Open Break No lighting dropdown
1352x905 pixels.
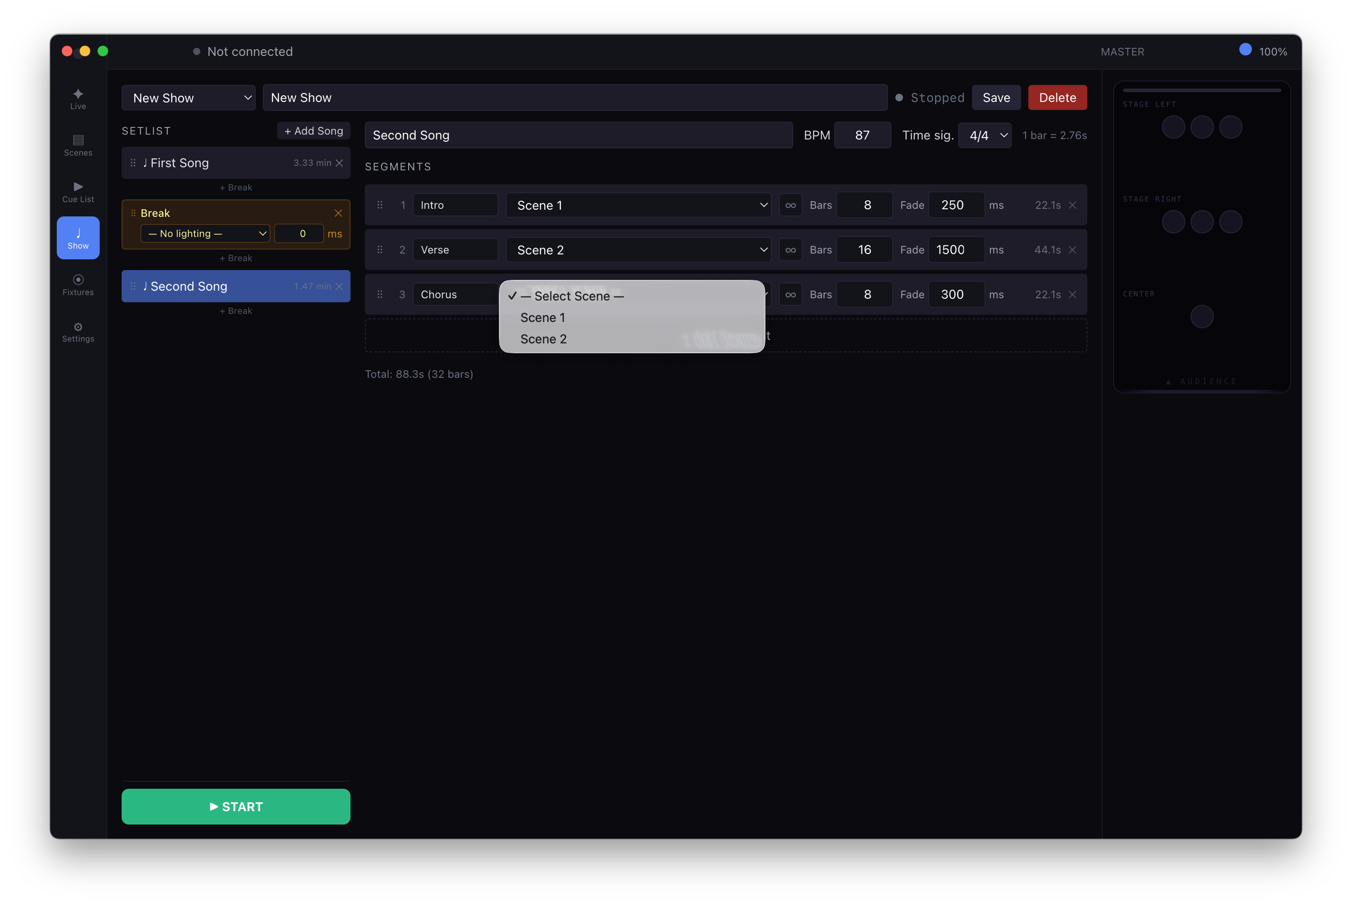coord(205,233)
